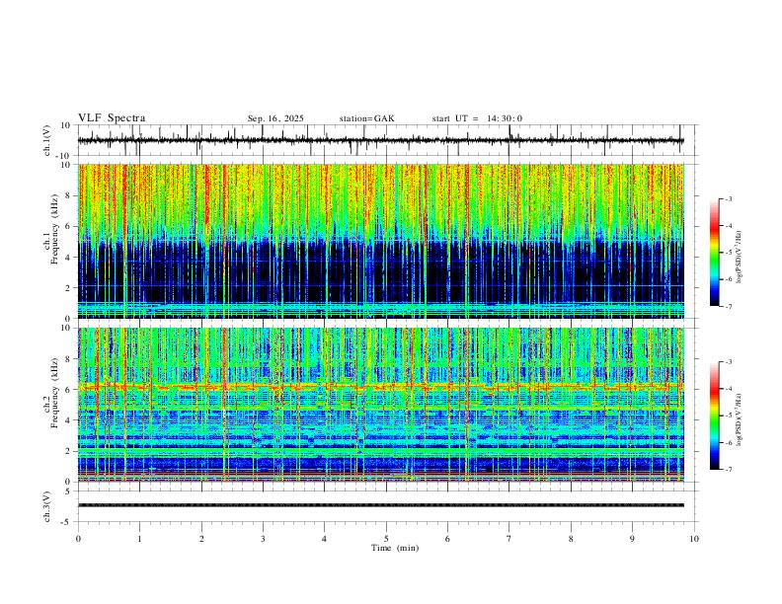Click the time axis tick label "1"
The image size is (782, 604).
coord(139,539)
